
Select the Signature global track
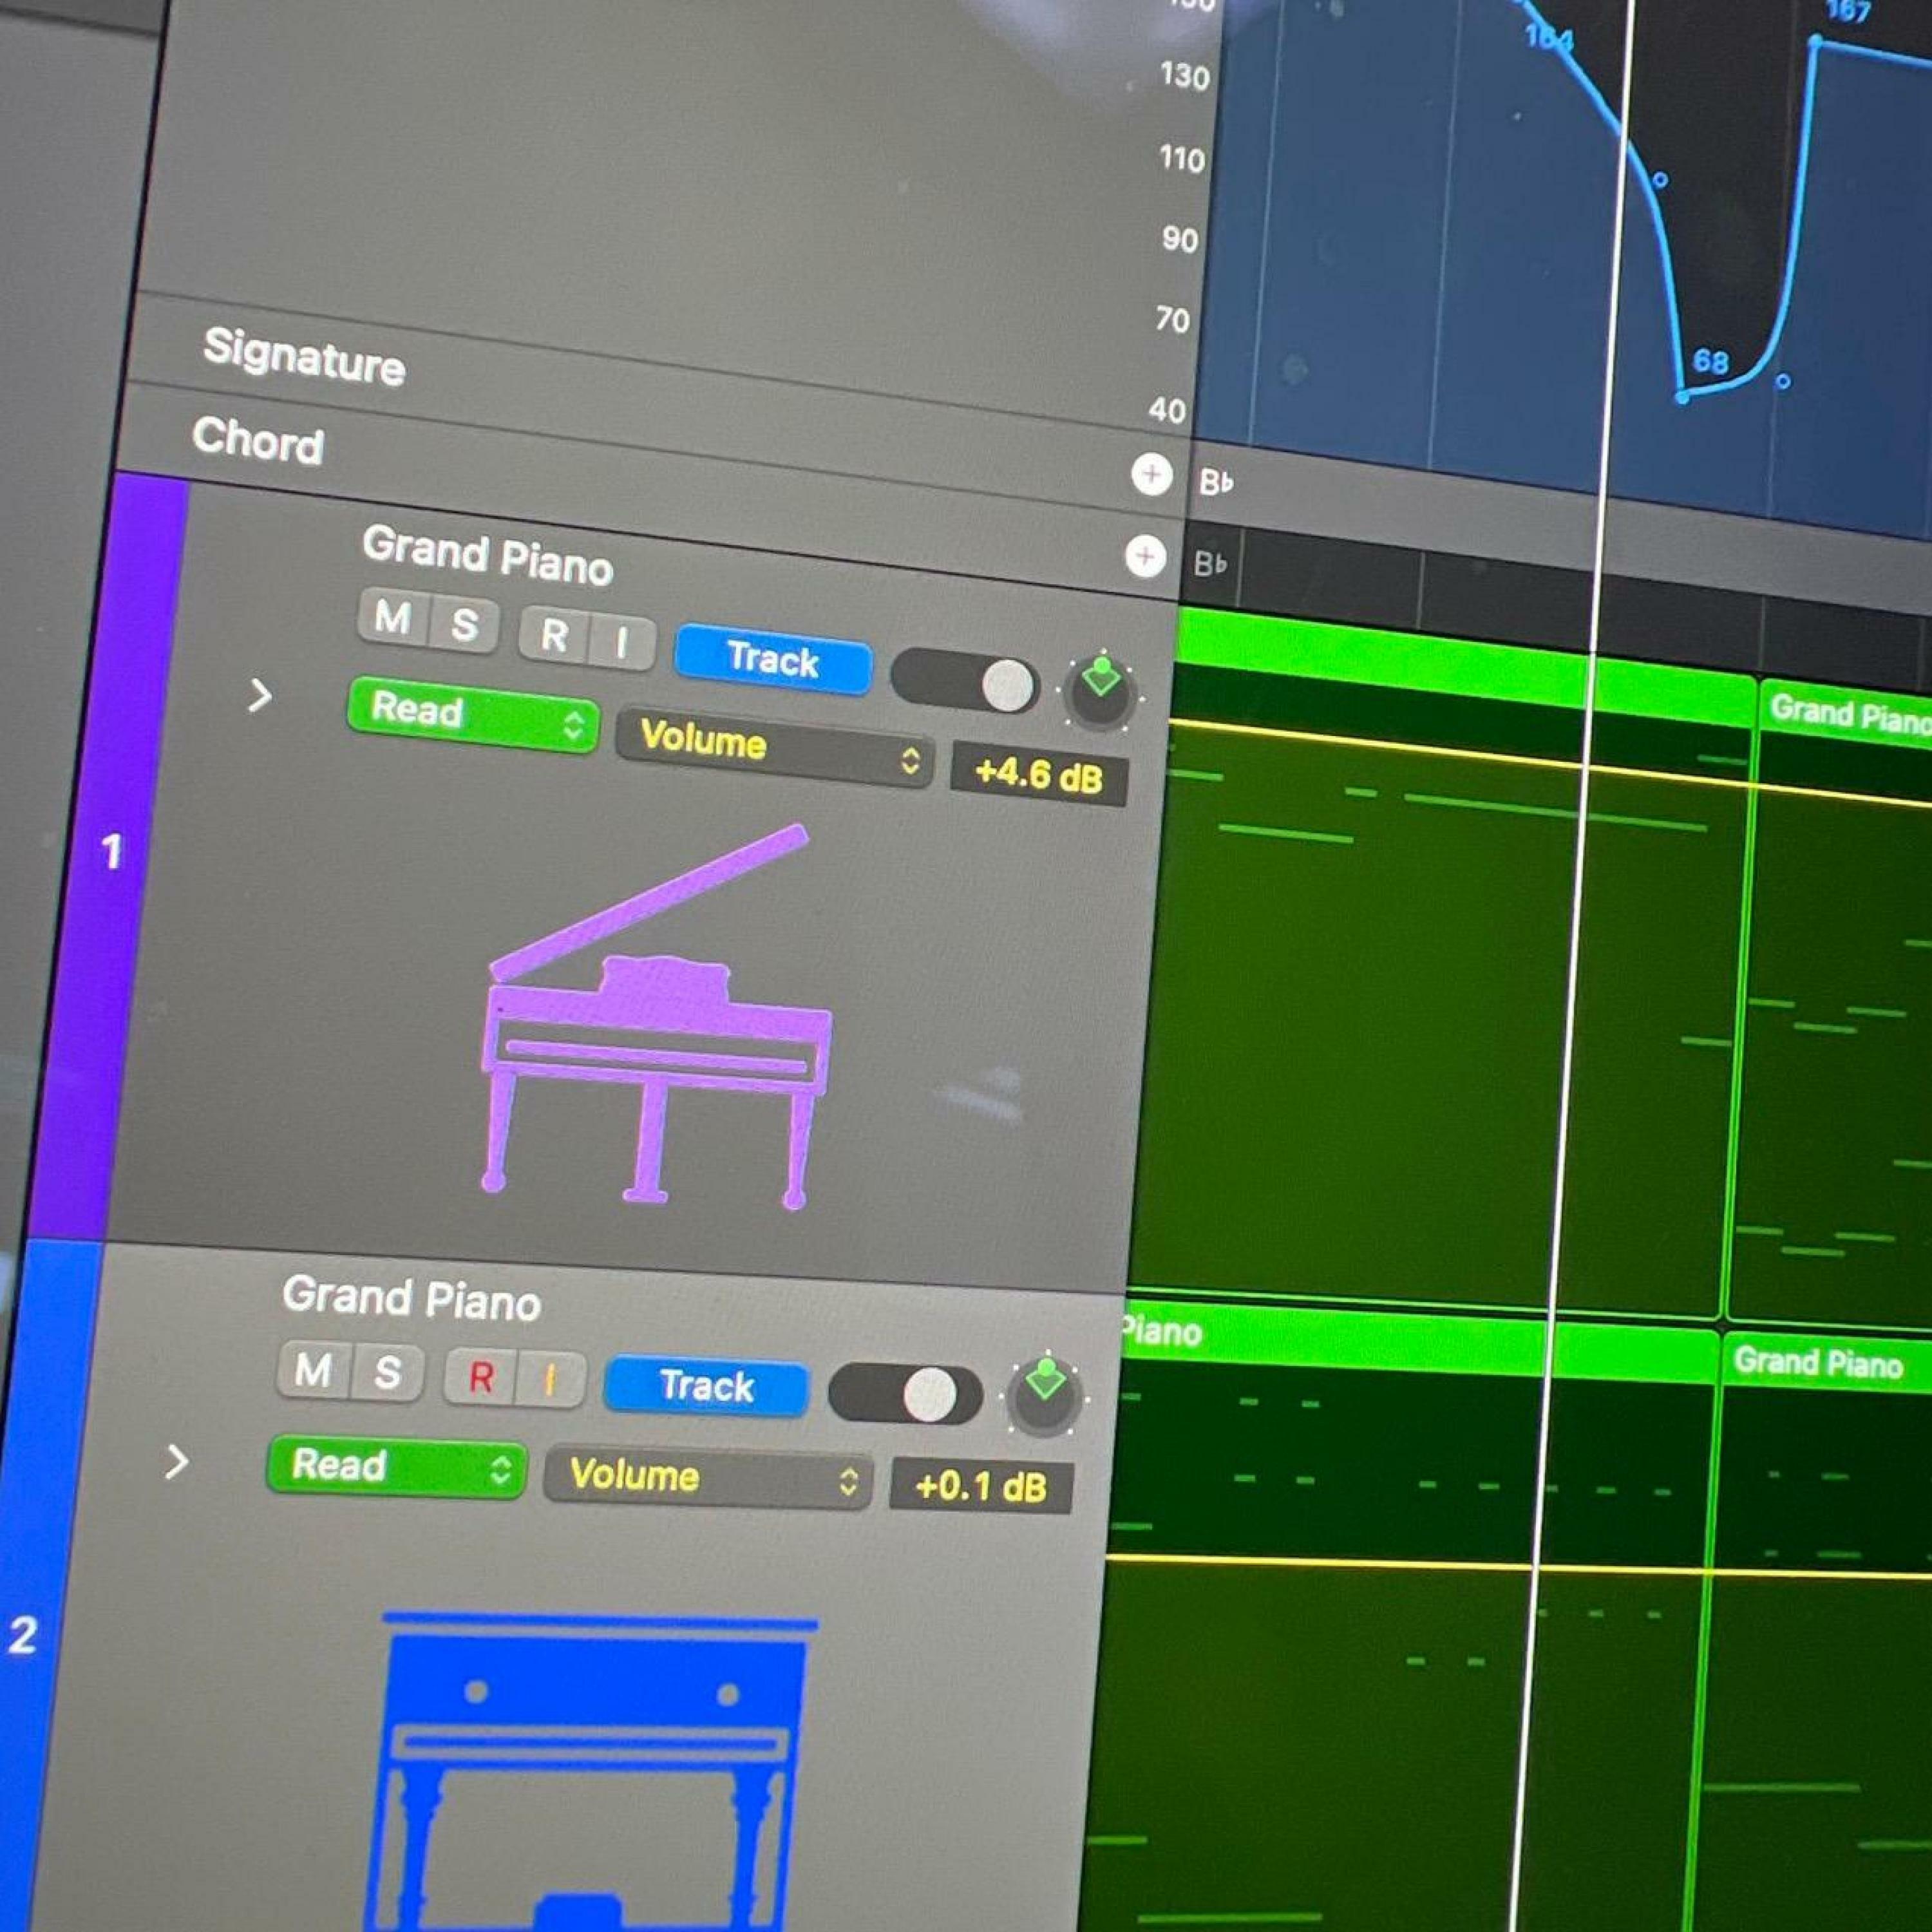(x=304, y=357)
